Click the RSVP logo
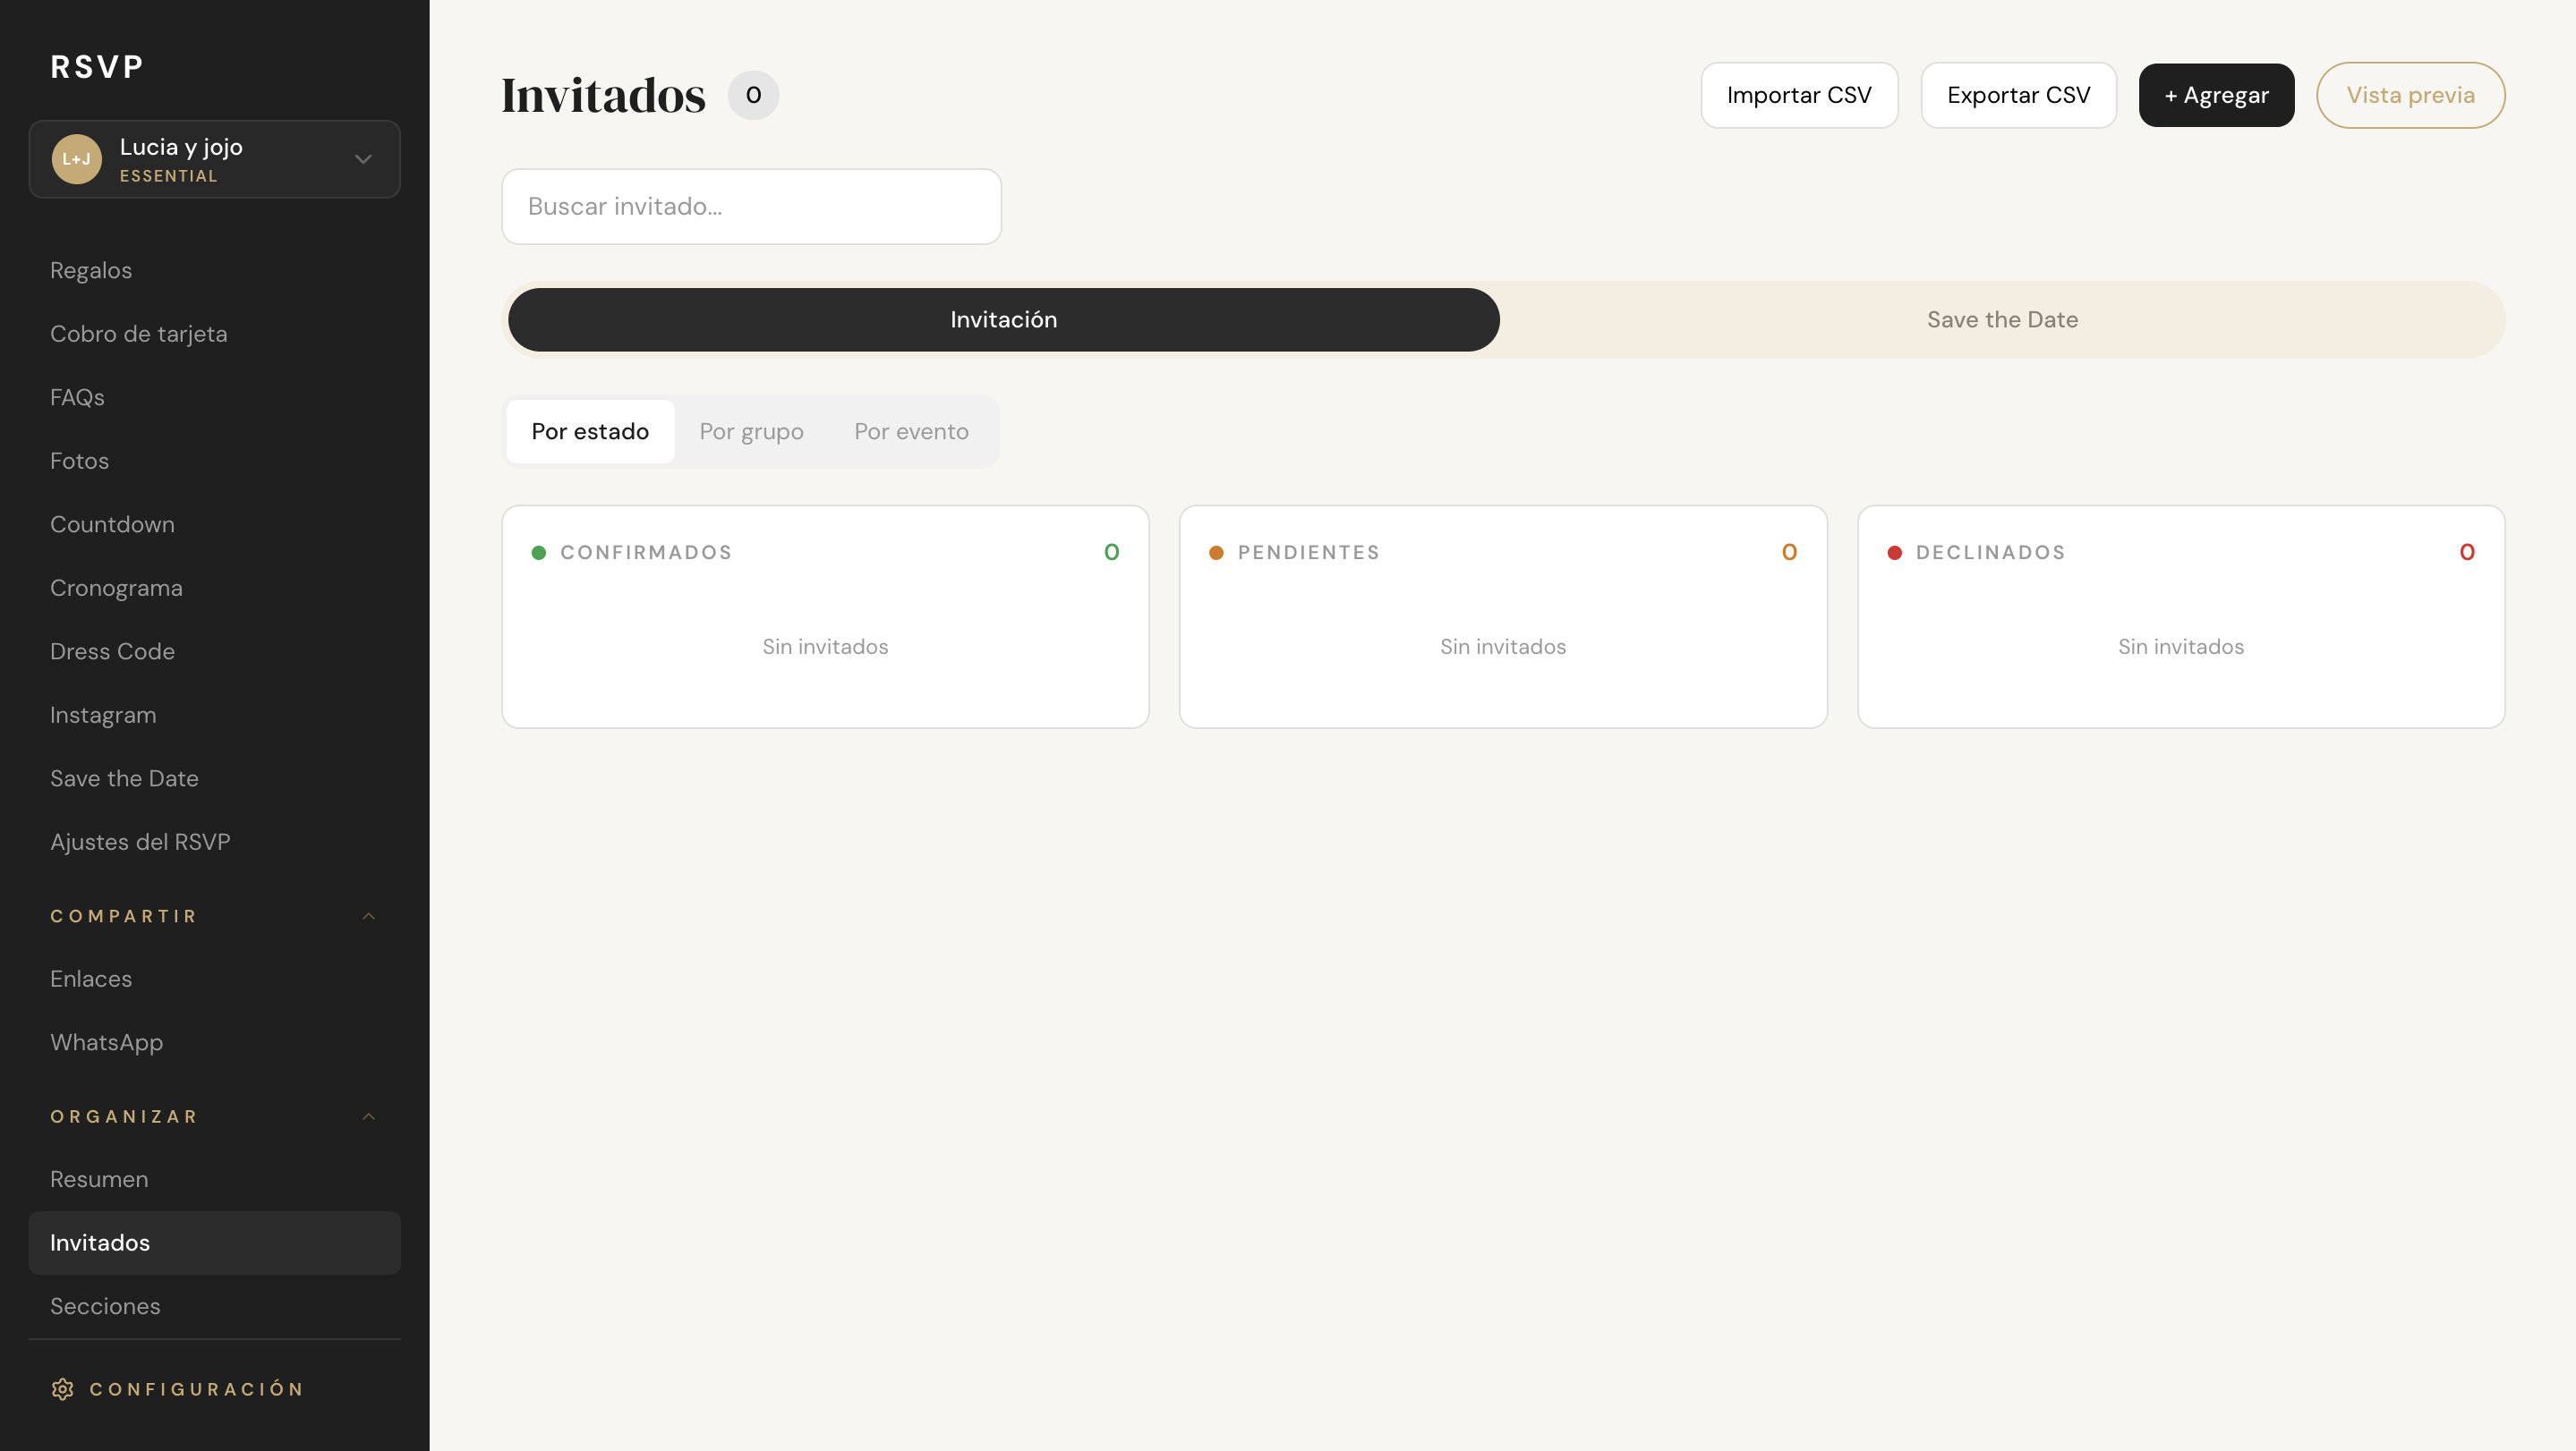 coord(97,67)
